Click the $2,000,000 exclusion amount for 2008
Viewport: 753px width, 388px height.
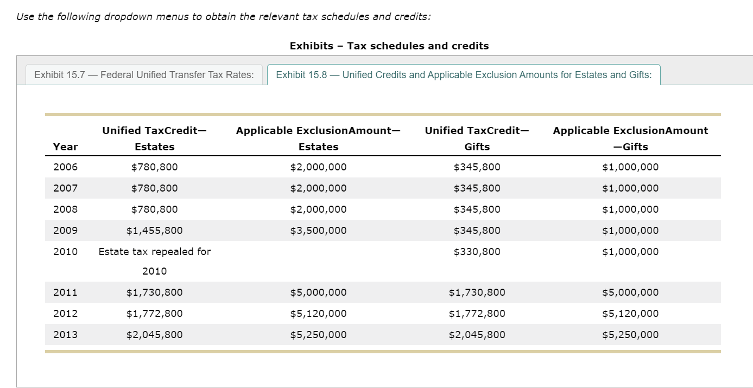point(318,209)
